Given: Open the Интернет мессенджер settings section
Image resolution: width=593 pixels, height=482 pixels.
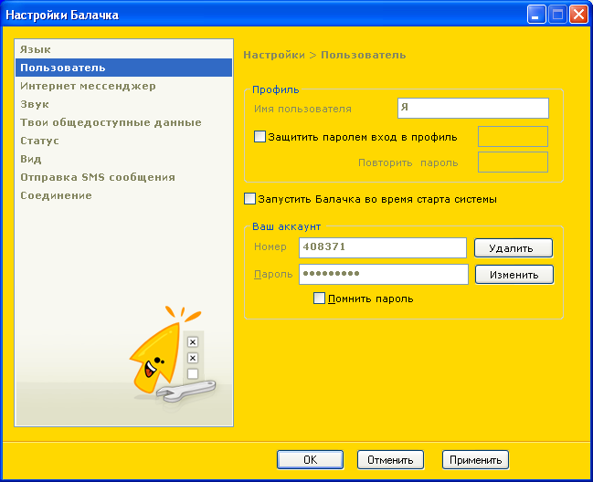Looking at the screenshot, I should point(88,86).
